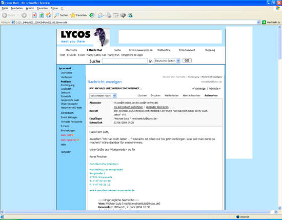Expand the Verschieben nach dropdown
The width and height of the screenshot is (282, 220).
click(x=114, y=96)
